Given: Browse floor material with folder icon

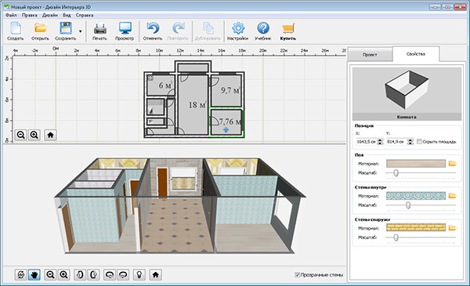Looking at the screenshot, I should point(452,164).
